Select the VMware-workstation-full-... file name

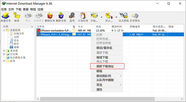tap(56, 30)
